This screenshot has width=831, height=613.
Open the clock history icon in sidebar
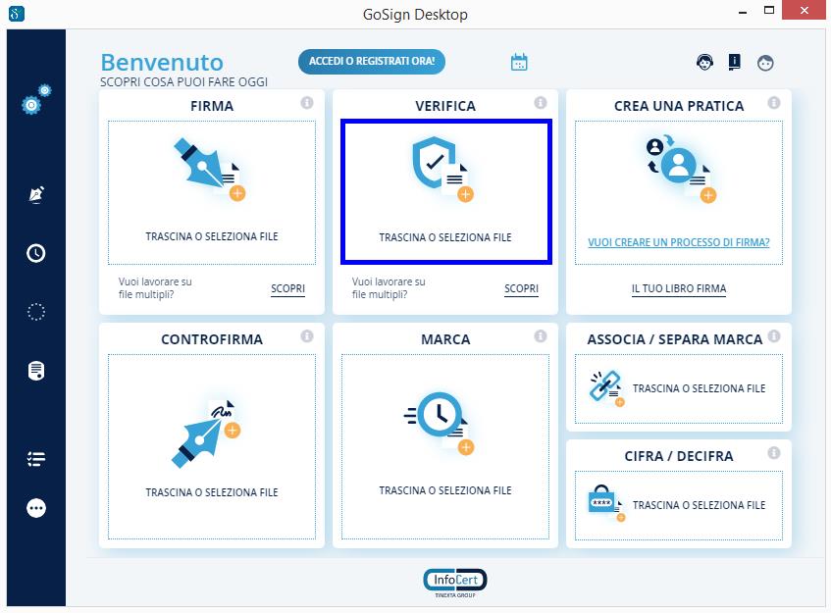pos(36,253)
